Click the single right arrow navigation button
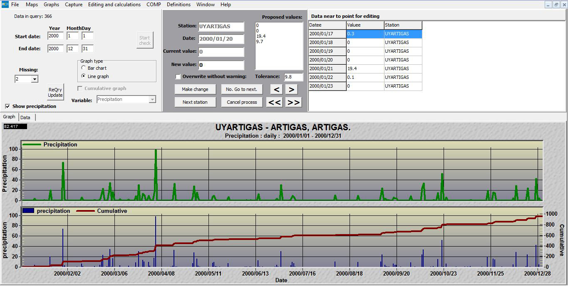Screen dimensions: 568x286 291,89
